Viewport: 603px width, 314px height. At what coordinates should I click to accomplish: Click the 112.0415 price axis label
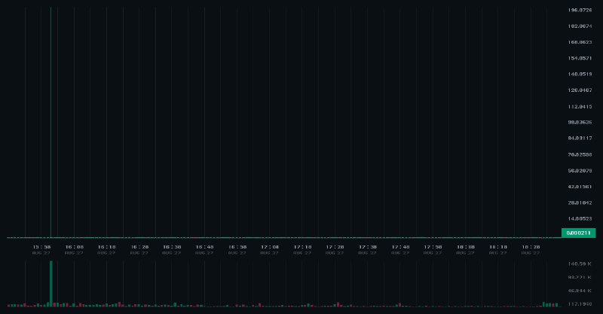tap(580, 106)
